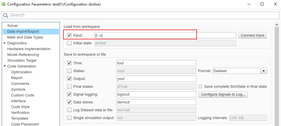Open the Verification settings page
Image resolution: width=281 pixels, height=126 pixels.
tap(20, 113)
